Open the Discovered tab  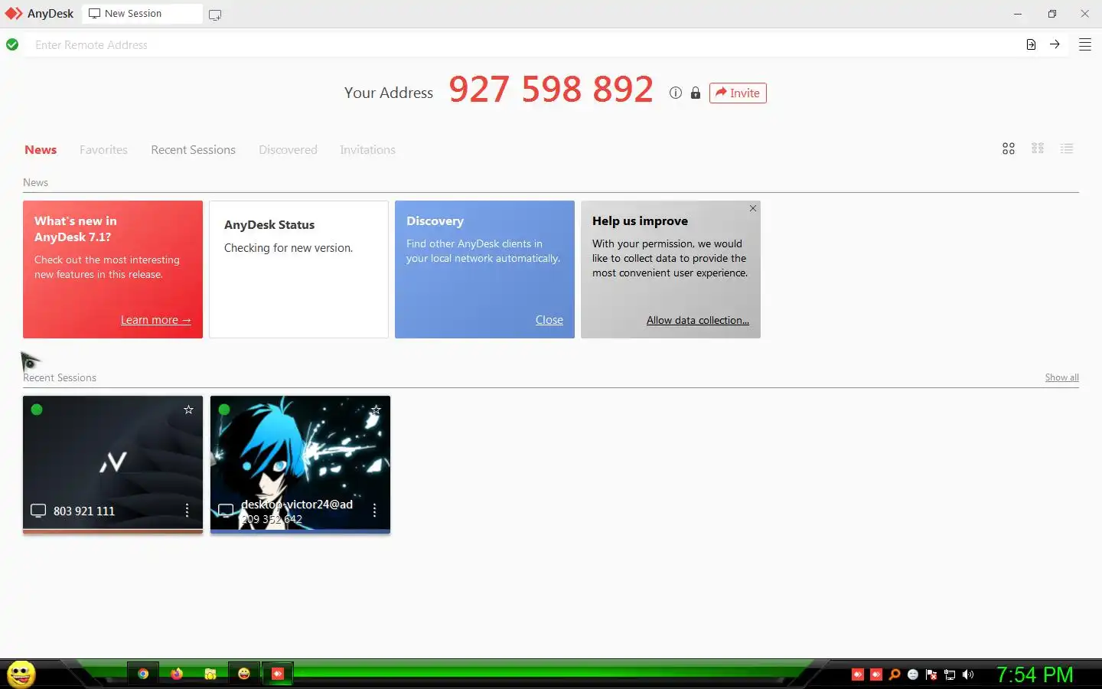point(288,150)
